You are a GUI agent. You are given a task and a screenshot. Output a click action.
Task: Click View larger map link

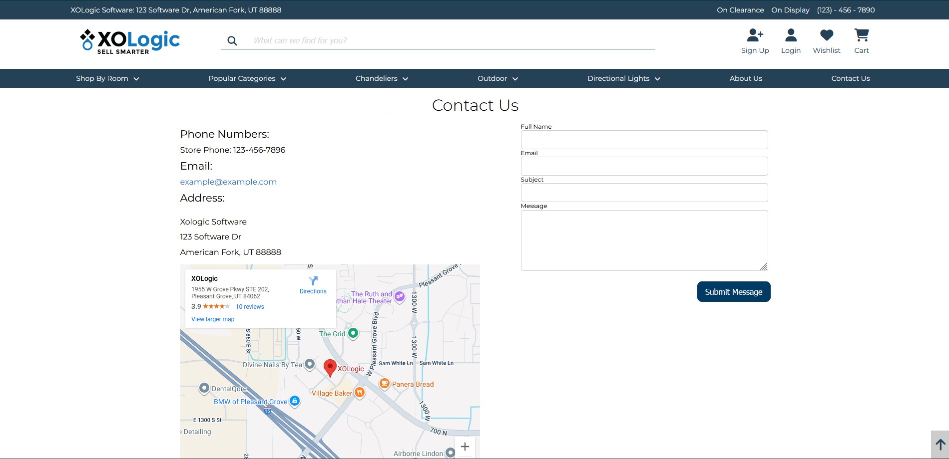click(x=213, y=319)
